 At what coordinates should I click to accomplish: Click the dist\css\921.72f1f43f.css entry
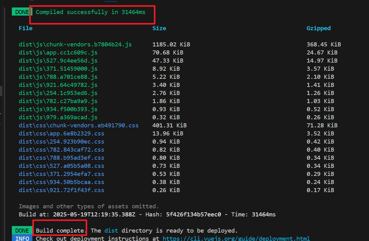pyautogui.click(x=61, y=190)
